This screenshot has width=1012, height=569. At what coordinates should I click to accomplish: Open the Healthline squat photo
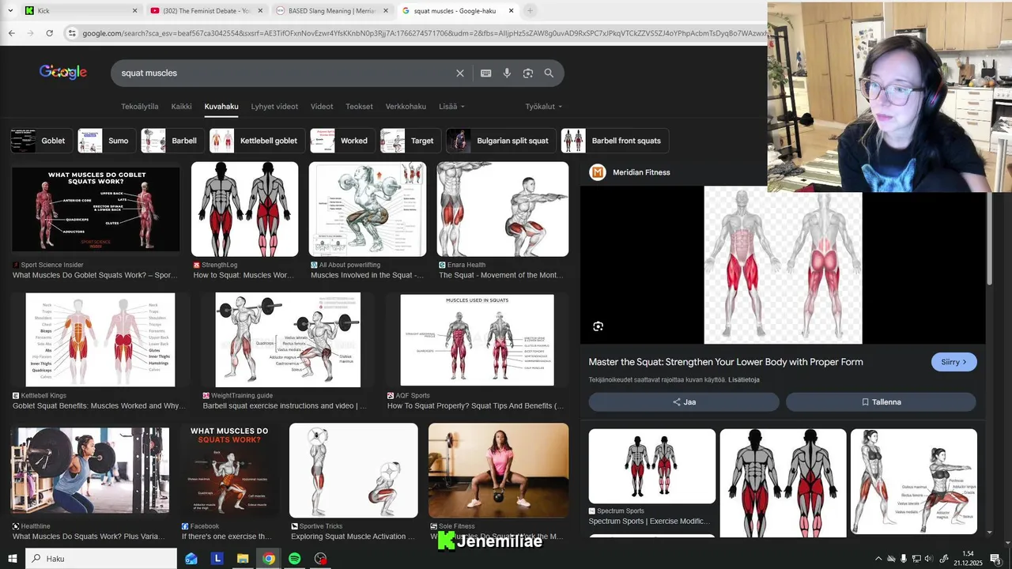91,471
